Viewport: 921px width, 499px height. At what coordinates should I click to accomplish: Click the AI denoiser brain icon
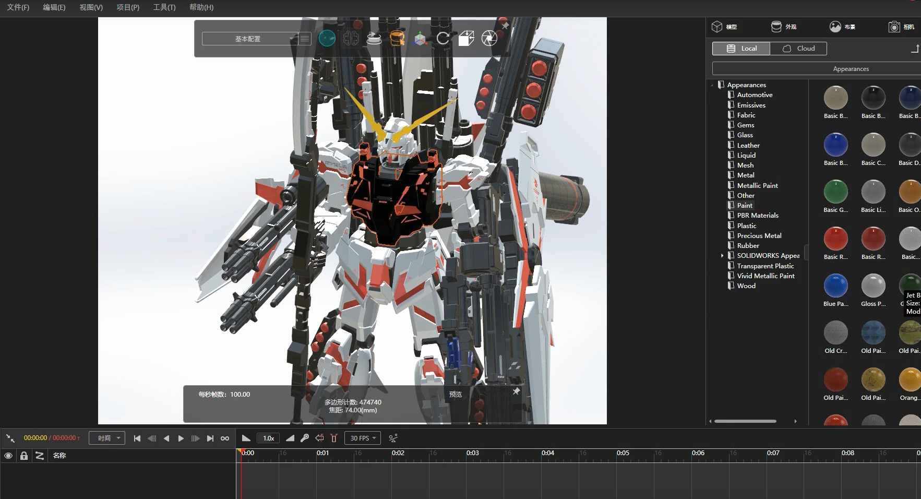point(351,38)
